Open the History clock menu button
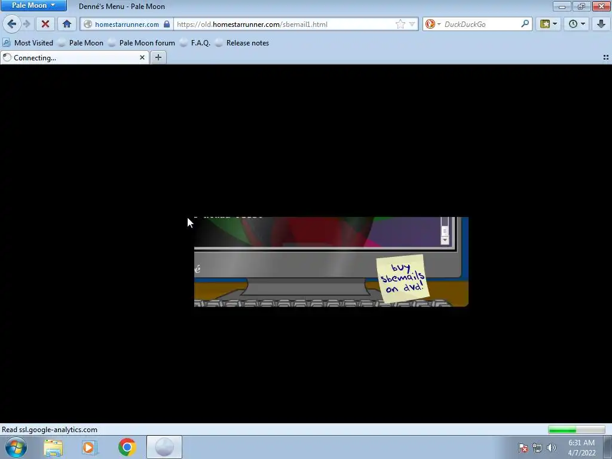 [x=577, y=24]
